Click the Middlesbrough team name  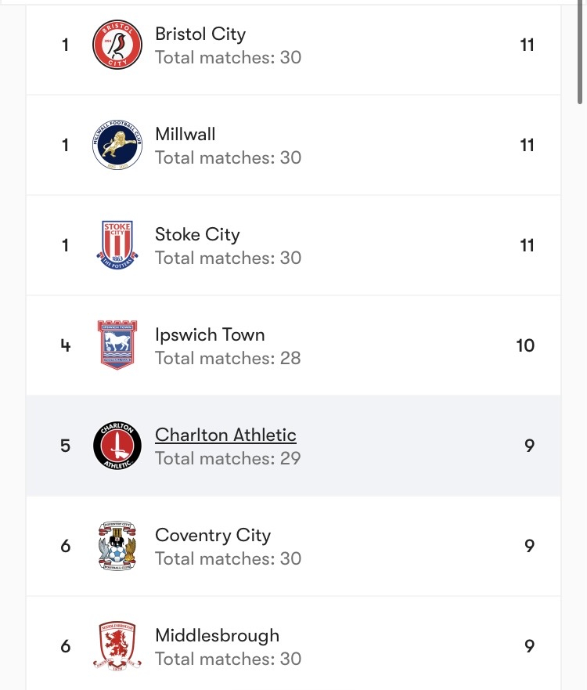click(x=217, y=635)
